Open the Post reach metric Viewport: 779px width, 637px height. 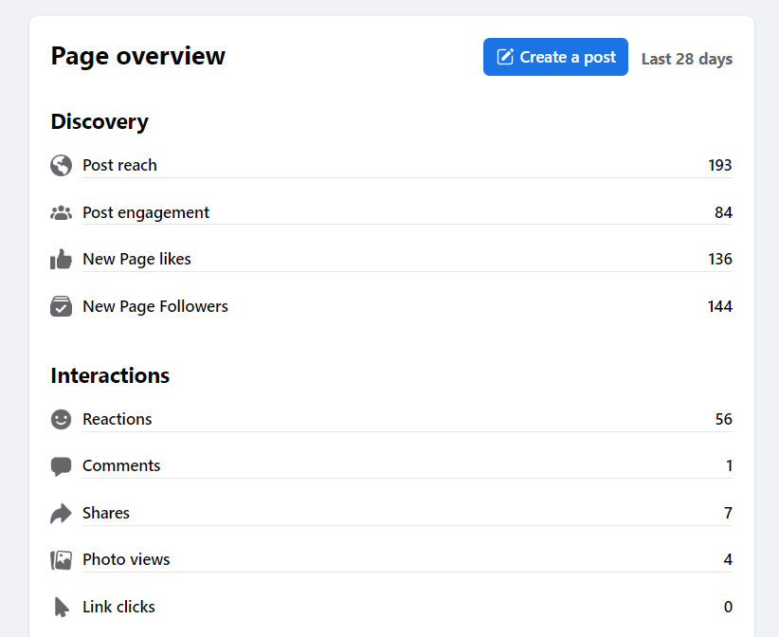[x=119, y=165]
